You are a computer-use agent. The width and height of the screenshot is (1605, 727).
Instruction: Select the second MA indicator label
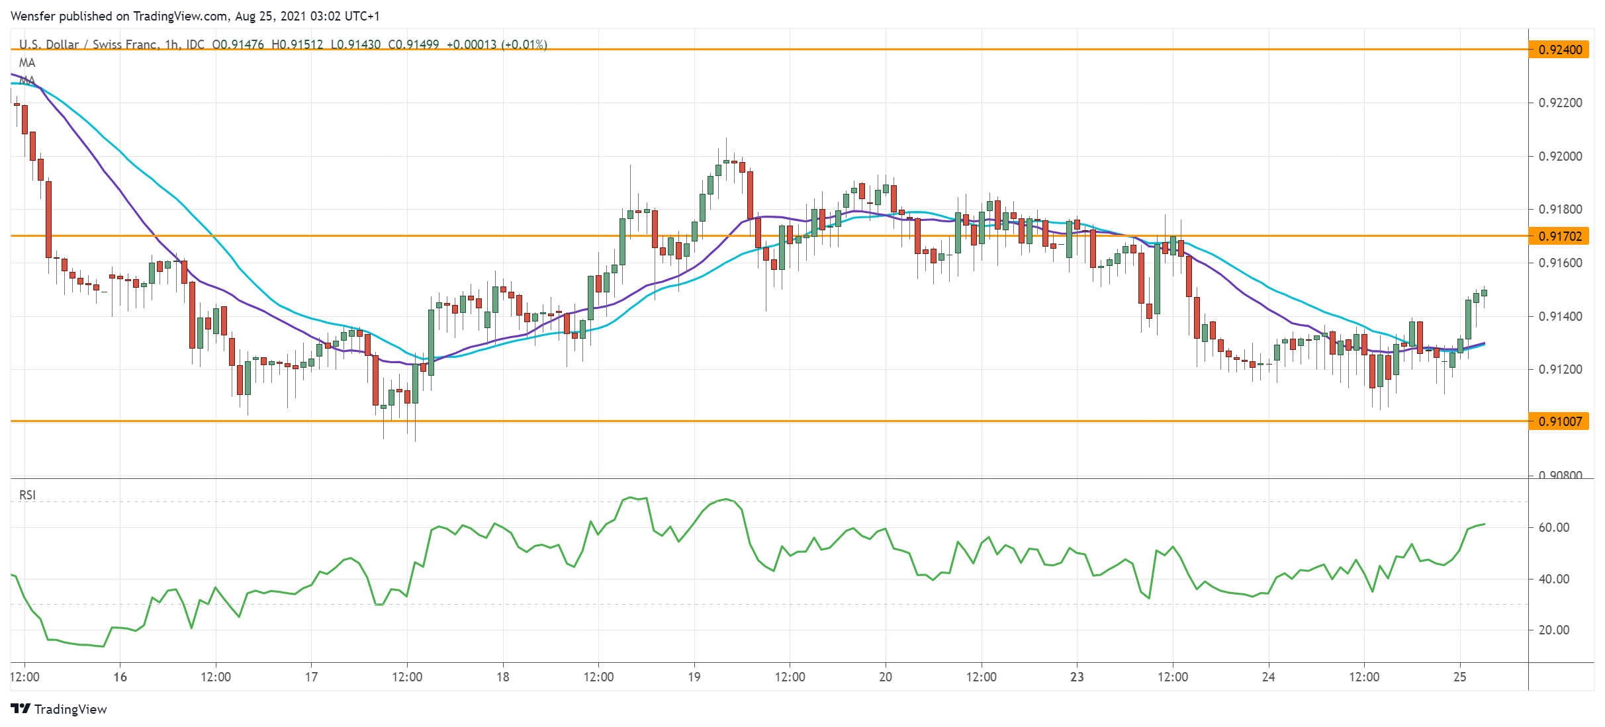(27, 80)
